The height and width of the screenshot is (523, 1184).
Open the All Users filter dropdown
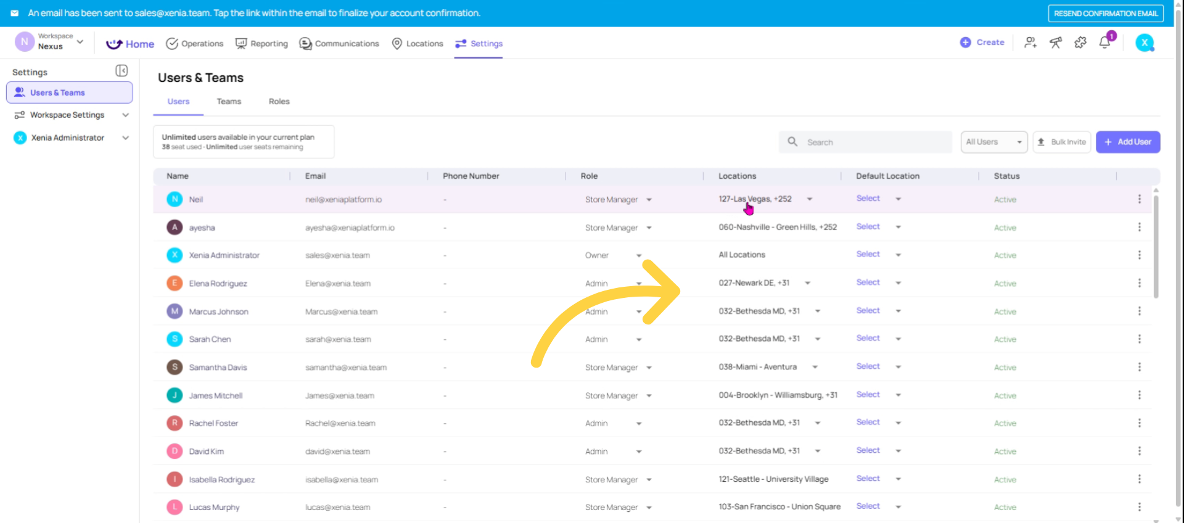pyautogui.click(x=994, y=142)
